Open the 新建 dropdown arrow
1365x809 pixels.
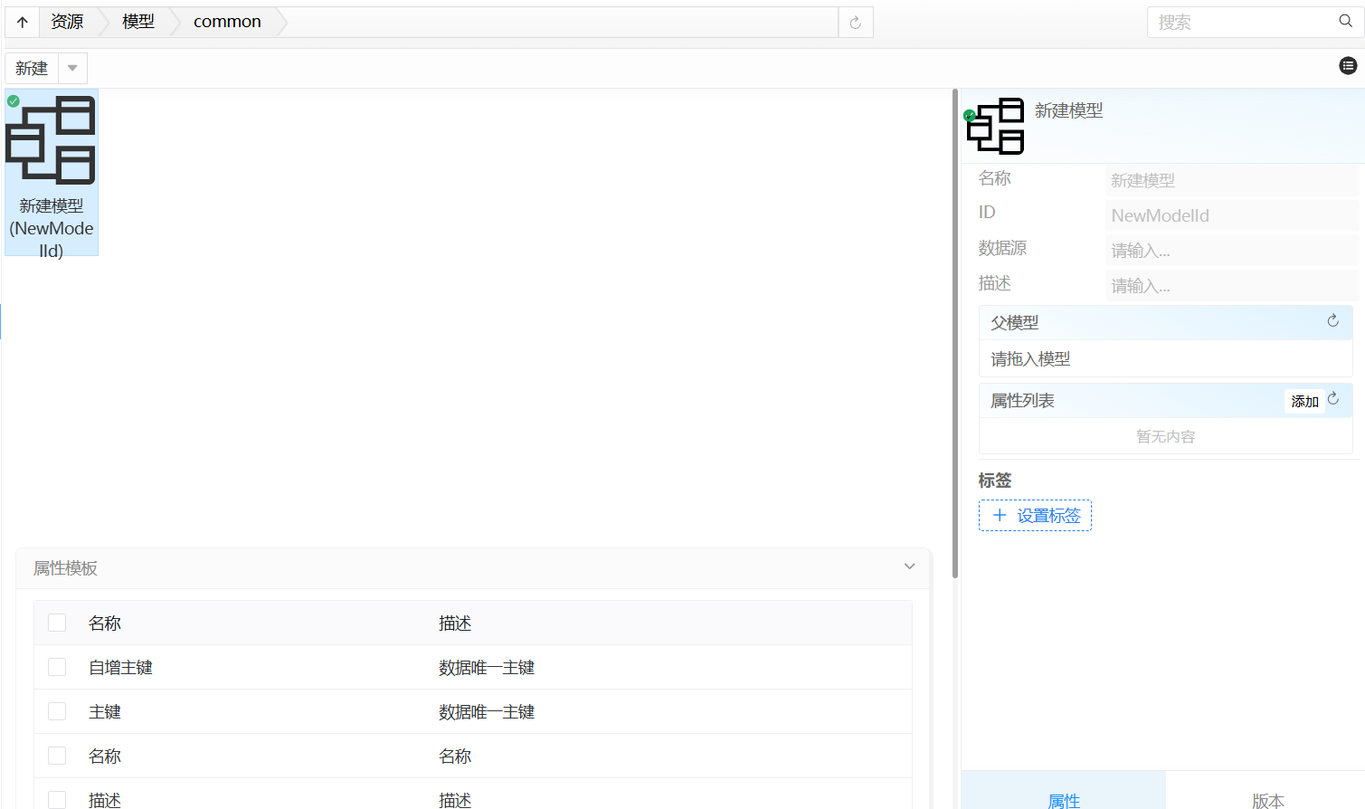coord(72,68)
